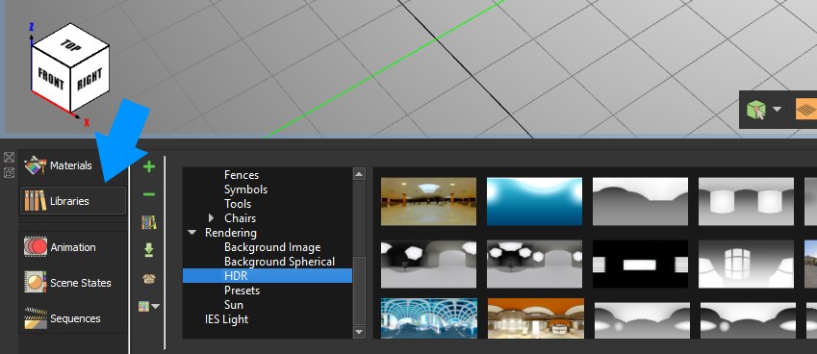Image resolution: width=817 pixels, height=354 pixels.
Task: Click the Scene States icon
Action: point(35,282)
